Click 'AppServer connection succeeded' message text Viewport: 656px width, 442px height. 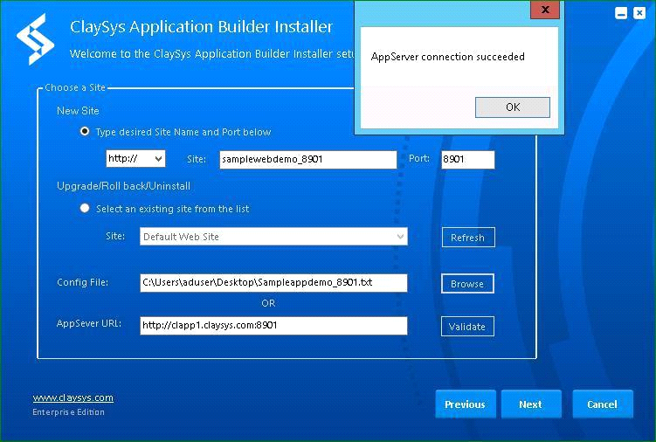tap(447, 57)
